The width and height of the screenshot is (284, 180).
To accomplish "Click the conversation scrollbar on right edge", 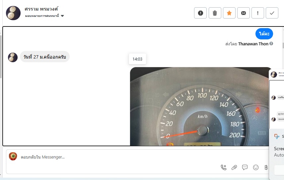I will [x=283, y=45].
